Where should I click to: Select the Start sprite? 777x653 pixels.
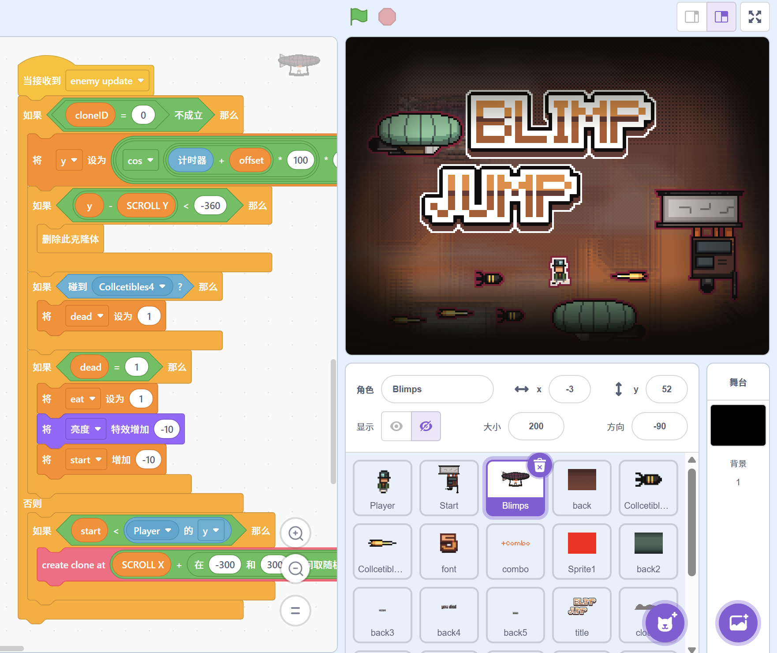click(449, 488)
